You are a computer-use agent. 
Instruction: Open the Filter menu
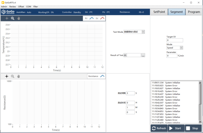coord(35,6)
